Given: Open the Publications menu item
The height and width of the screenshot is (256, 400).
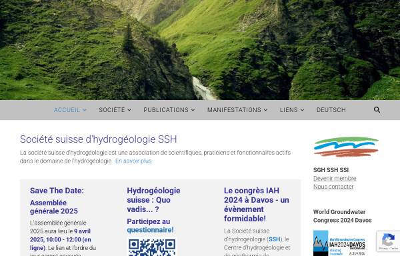Looking at the screenshot, I should click(x=166, y=109).
